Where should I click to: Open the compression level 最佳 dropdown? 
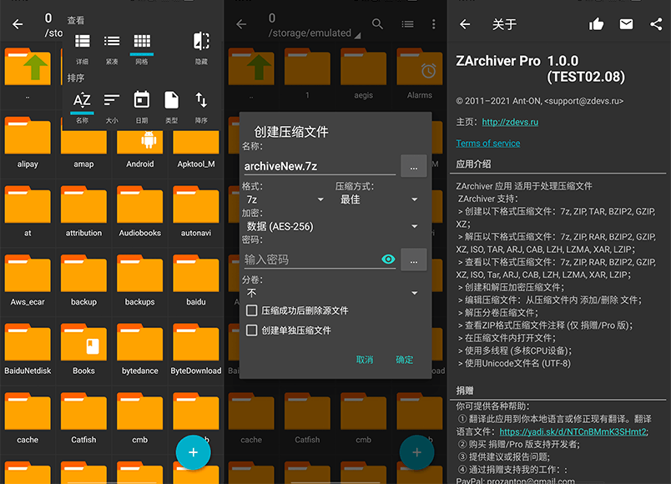click(378, 199)
